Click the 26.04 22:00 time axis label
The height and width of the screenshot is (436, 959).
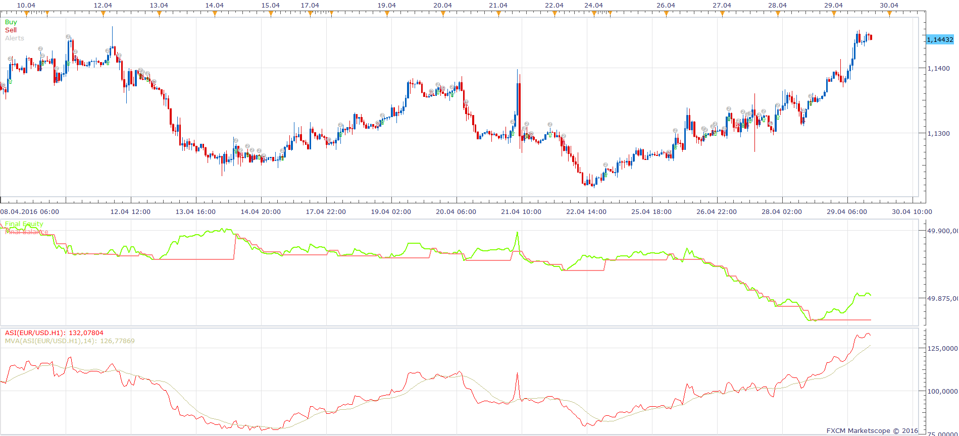click(x=717, y=212)
